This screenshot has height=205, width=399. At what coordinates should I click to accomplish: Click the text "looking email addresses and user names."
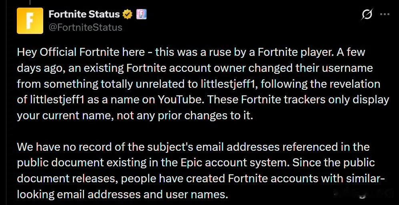coord(122,194)
